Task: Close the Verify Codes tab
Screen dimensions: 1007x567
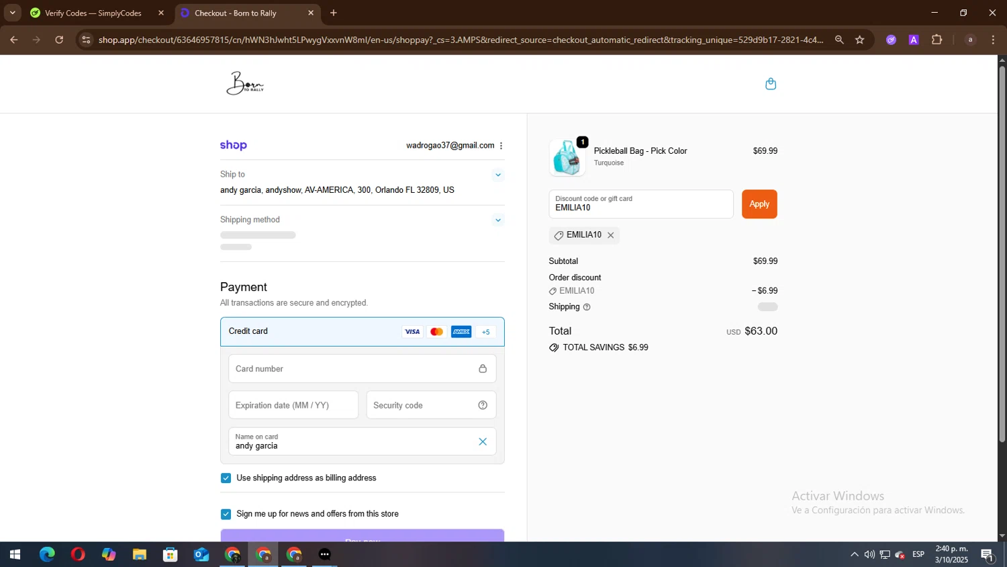Action: tap(161, 13)
